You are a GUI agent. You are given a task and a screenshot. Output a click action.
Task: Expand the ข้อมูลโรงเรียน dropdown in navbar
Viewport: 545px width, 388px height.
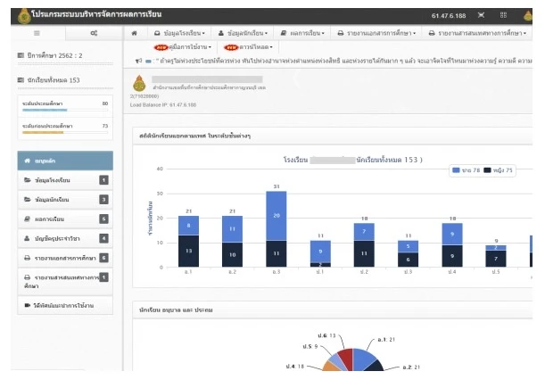[179, 33]
